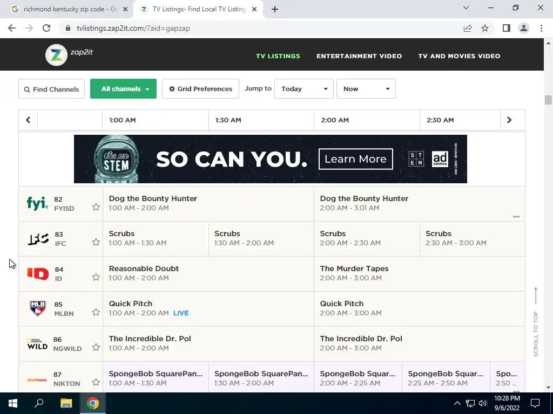Open Chrome three-dot menu
Image resolution: width=553 pixels, height=414 pixels.
pyautogui.click(x=541, y=28)
